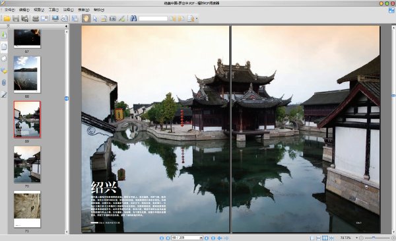
Task: Open the page number 69 / 209 dropdown
Action: [201, 238]
